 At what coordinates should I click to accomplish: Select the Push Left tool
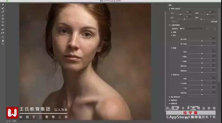pyautogui.click(x=3, y=26)
